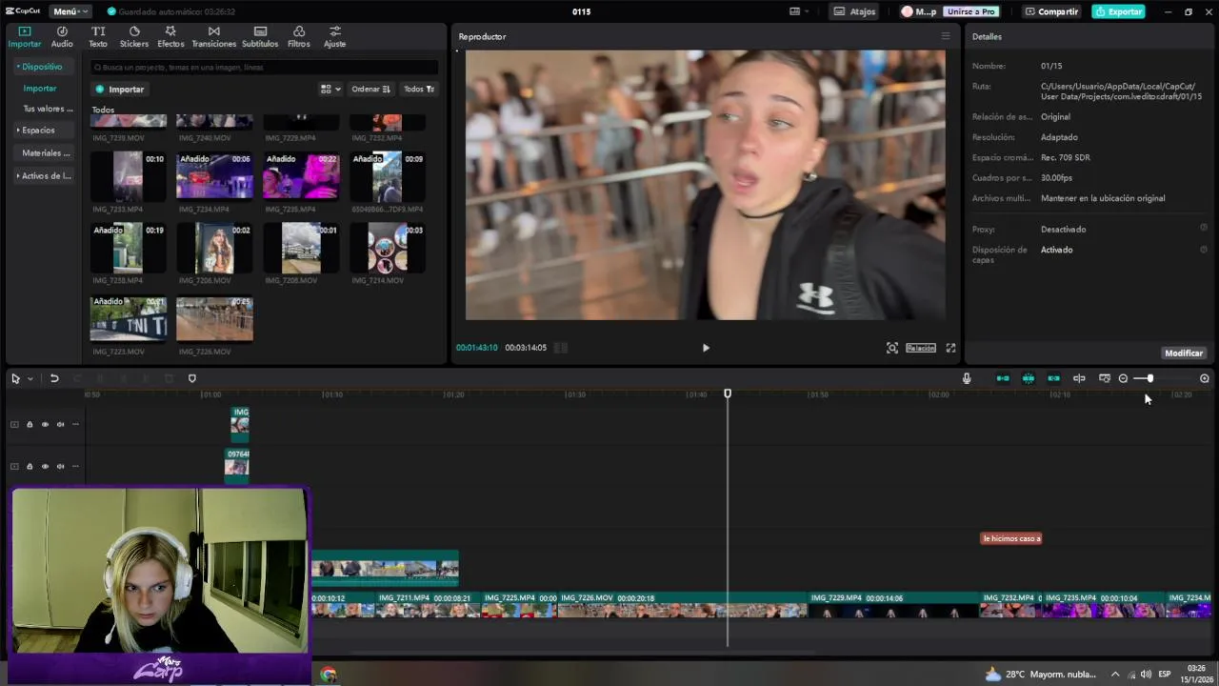Open more options for first overlay track

point(76,424)
